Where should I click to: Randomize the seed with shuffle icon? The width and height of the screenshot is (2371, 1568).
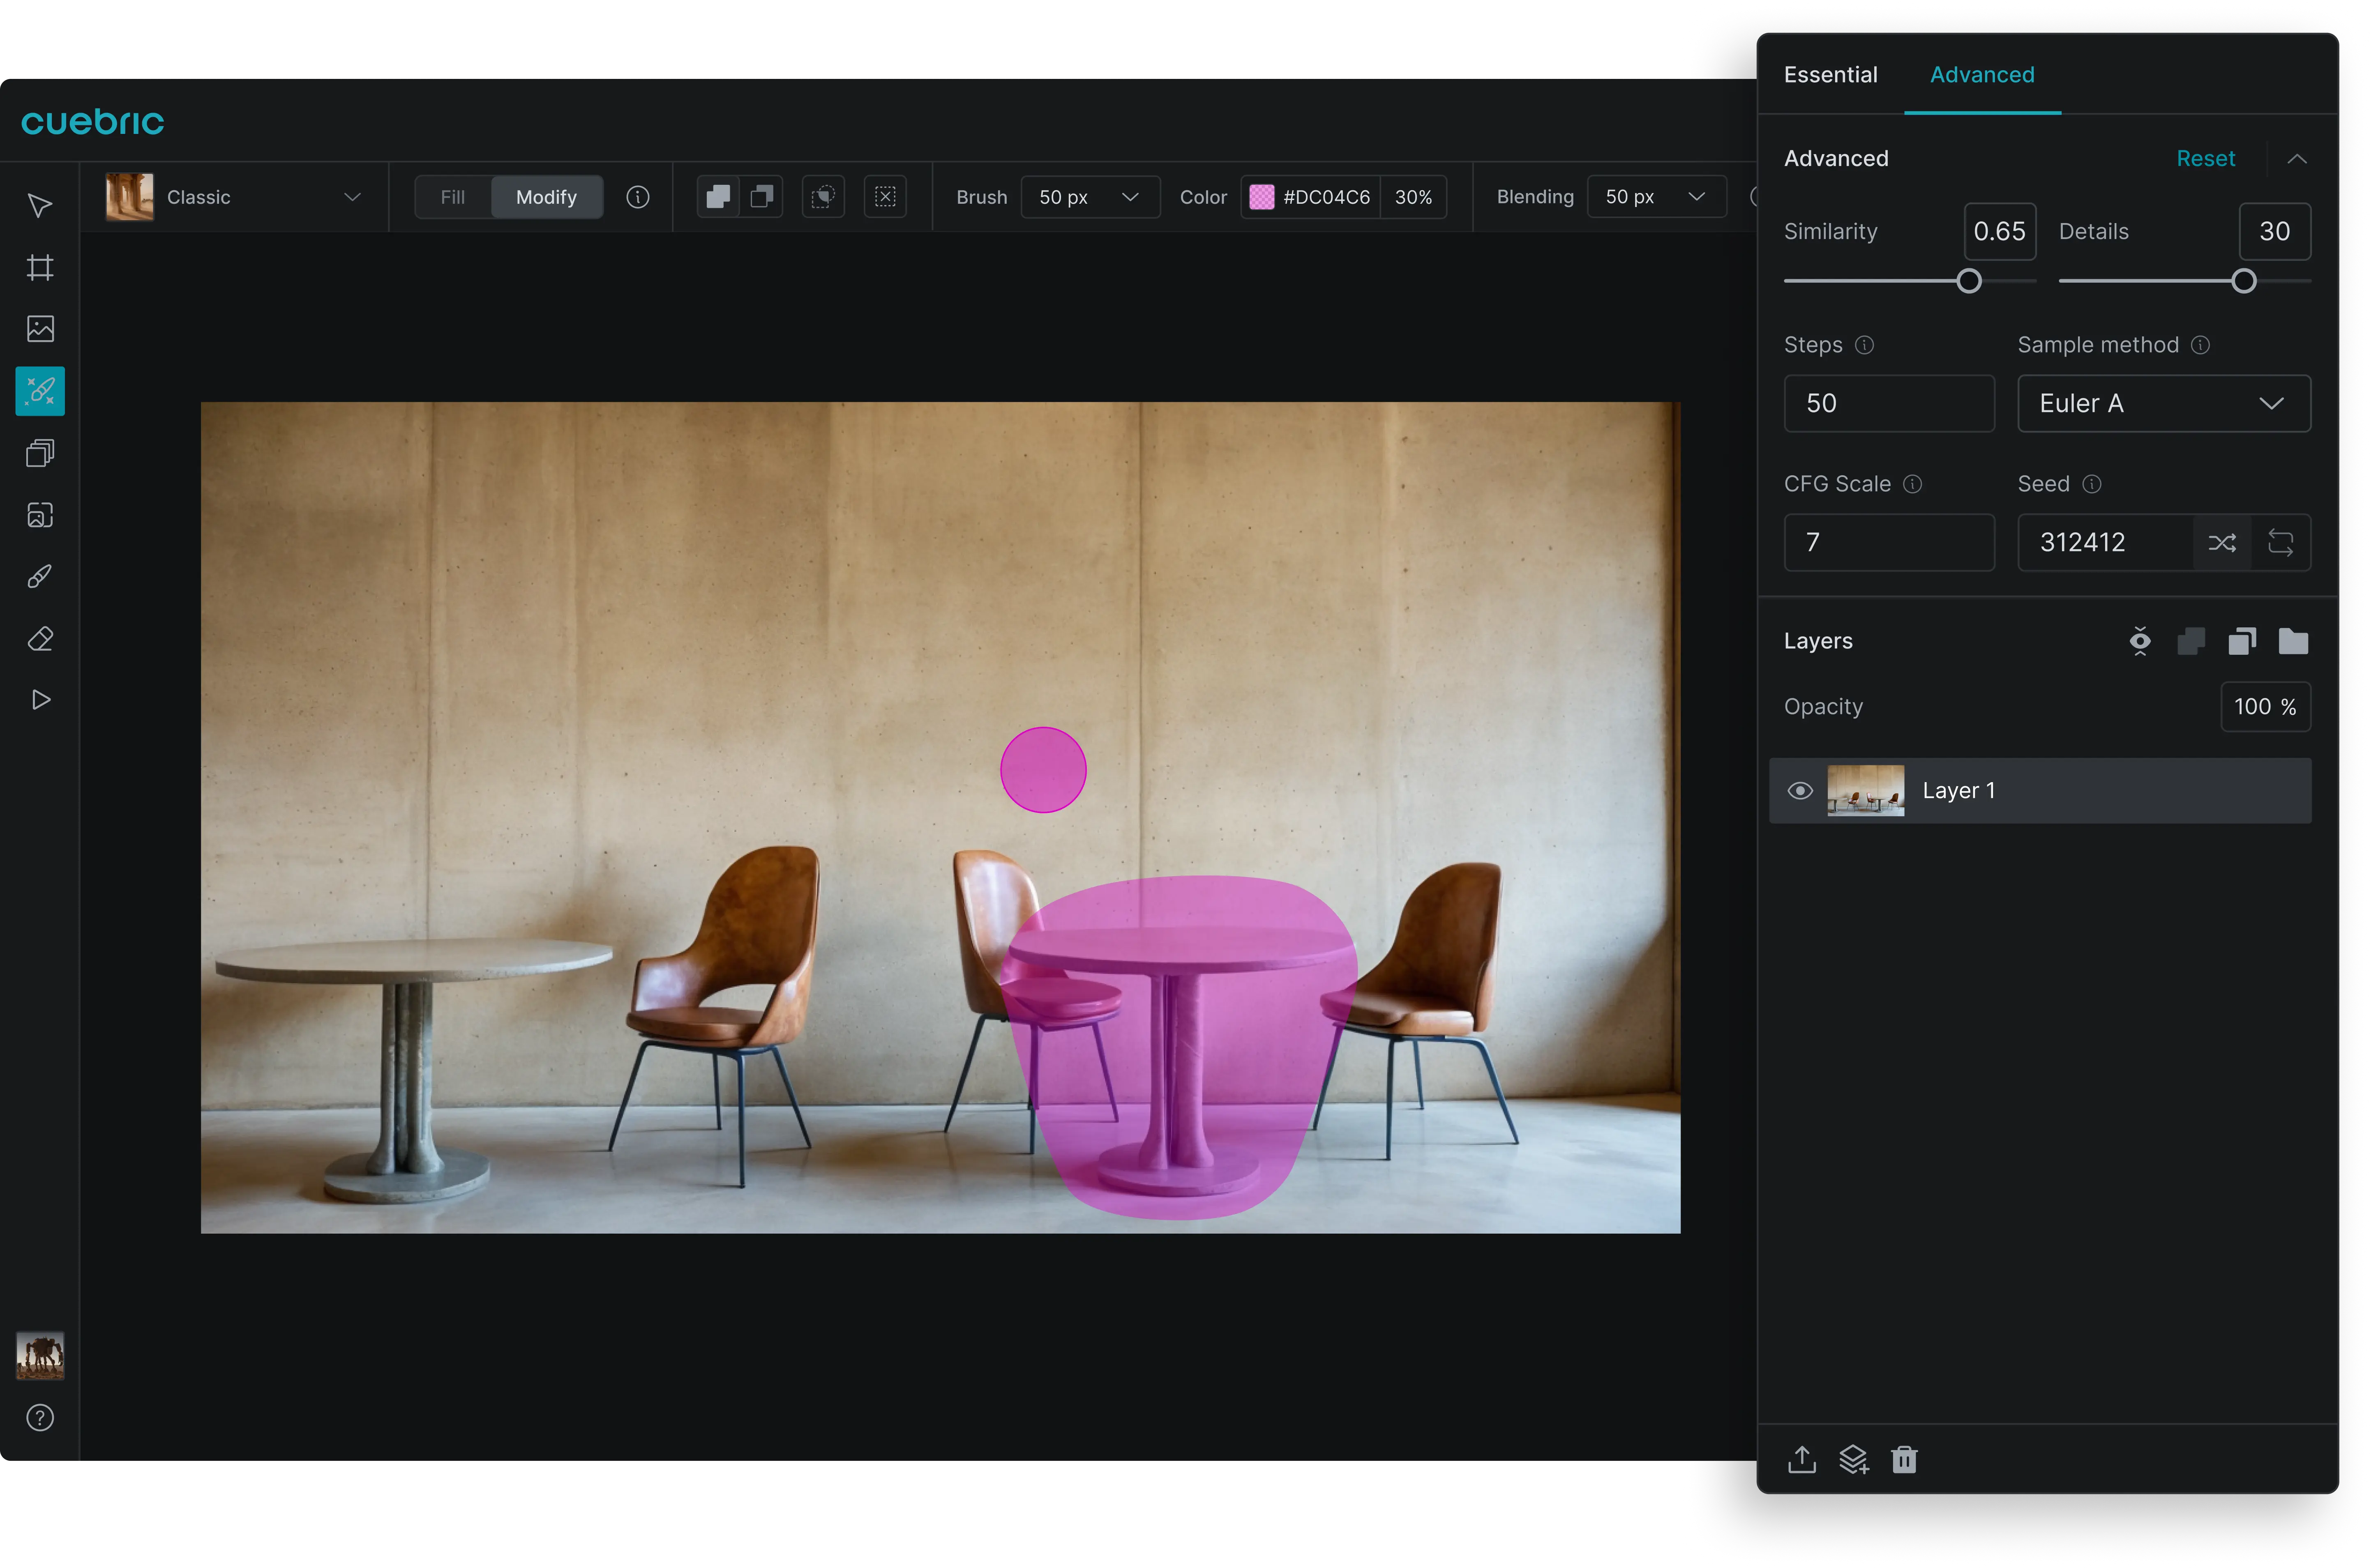tap(2221, 543)
